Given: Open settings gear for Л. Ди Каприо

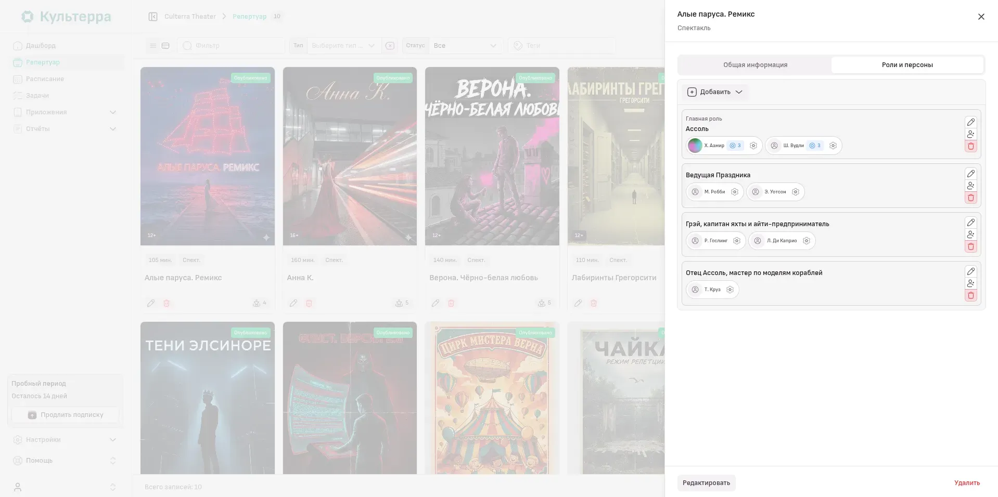Looking at the screenshot, I should (x=806, y=241).
